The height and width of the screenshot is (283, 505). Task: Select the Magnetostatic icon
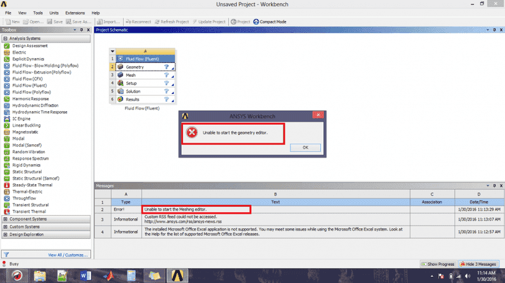(7, 132)
